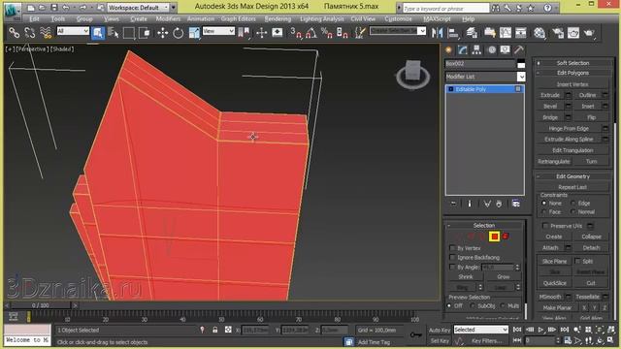Activate the Select and Rotate tool
This screenshot has width=621, height=349.
coord(179,33)
